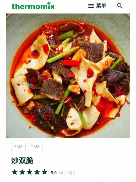Click the magnifying glass search icon
Image resolution: width=136 pixels, height=182 pixels.
click(120, 6)
